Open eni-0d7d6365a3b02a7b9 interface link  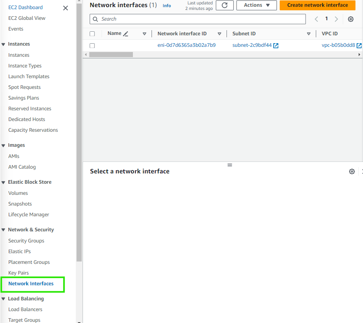click(x=186, y=45)
